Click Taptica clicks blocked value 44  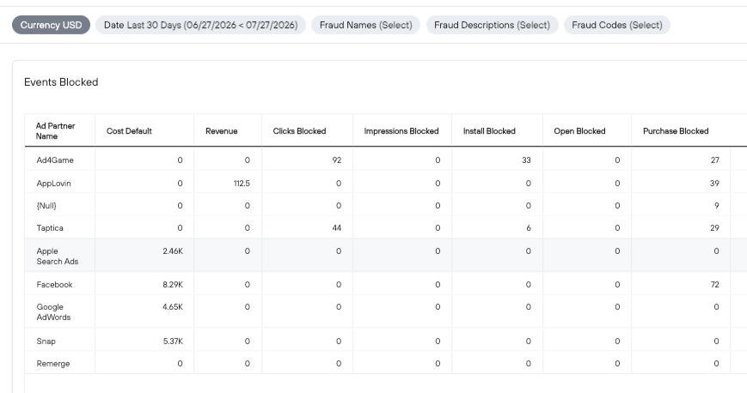click(336, 228)
